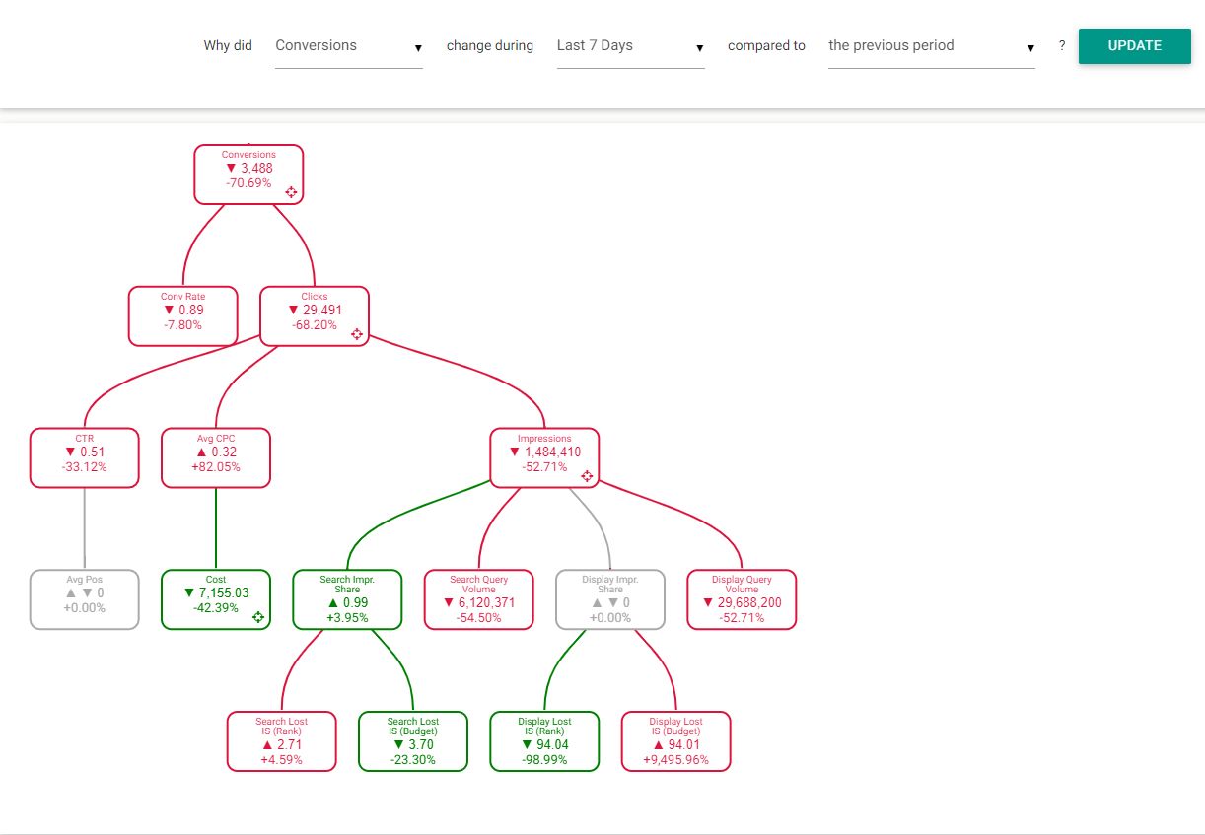Select the grey Avg Pos node
1205x835 pixels.
tap(85, 599)
